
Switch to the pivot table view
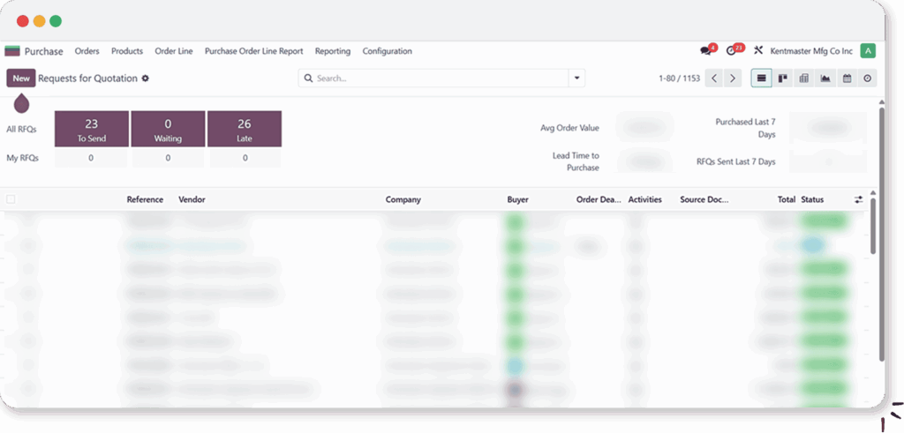click(x=803, y=78)
